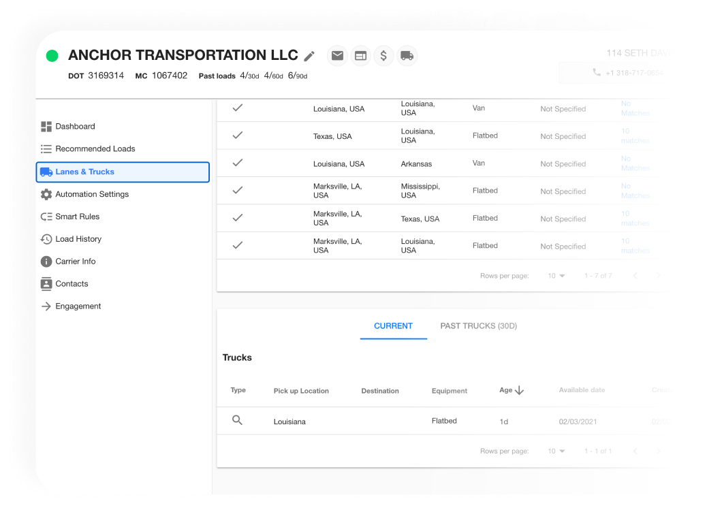Click the truck icon in header

[x=407, y=56]
